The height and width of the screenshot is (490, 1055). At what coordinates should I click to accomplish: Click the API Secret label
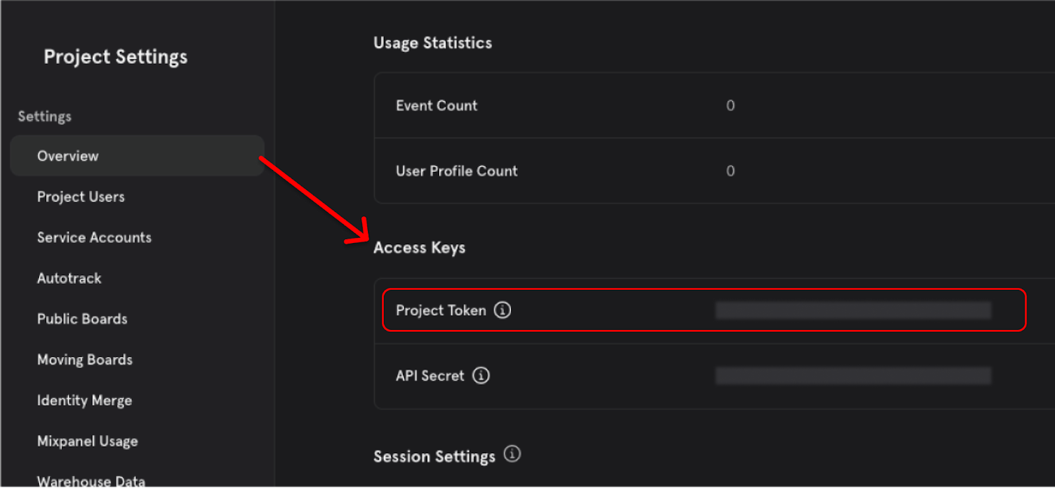[x=430, y=375]
